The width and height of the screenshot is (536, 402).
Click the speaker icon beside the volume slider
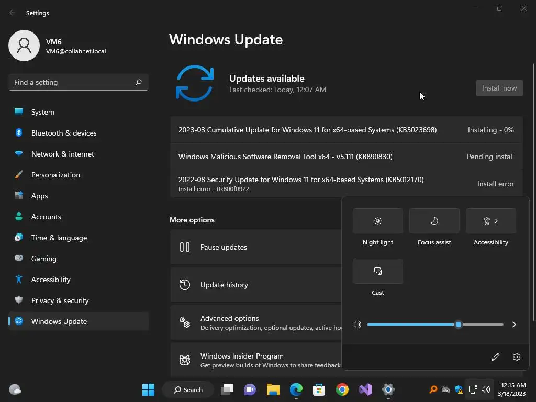356,325
